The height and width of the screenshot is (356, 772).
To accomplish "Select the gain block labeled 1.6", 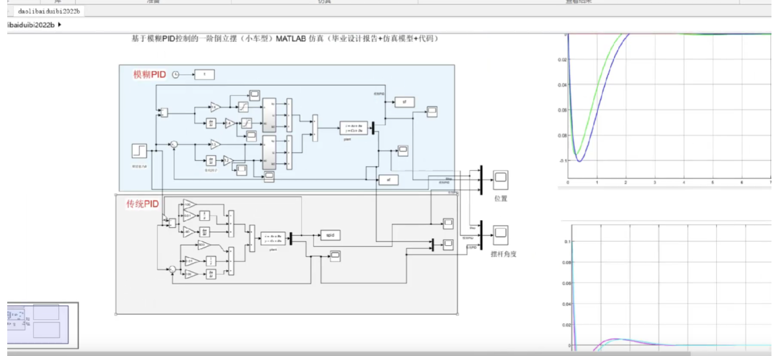I will (216, 107).
